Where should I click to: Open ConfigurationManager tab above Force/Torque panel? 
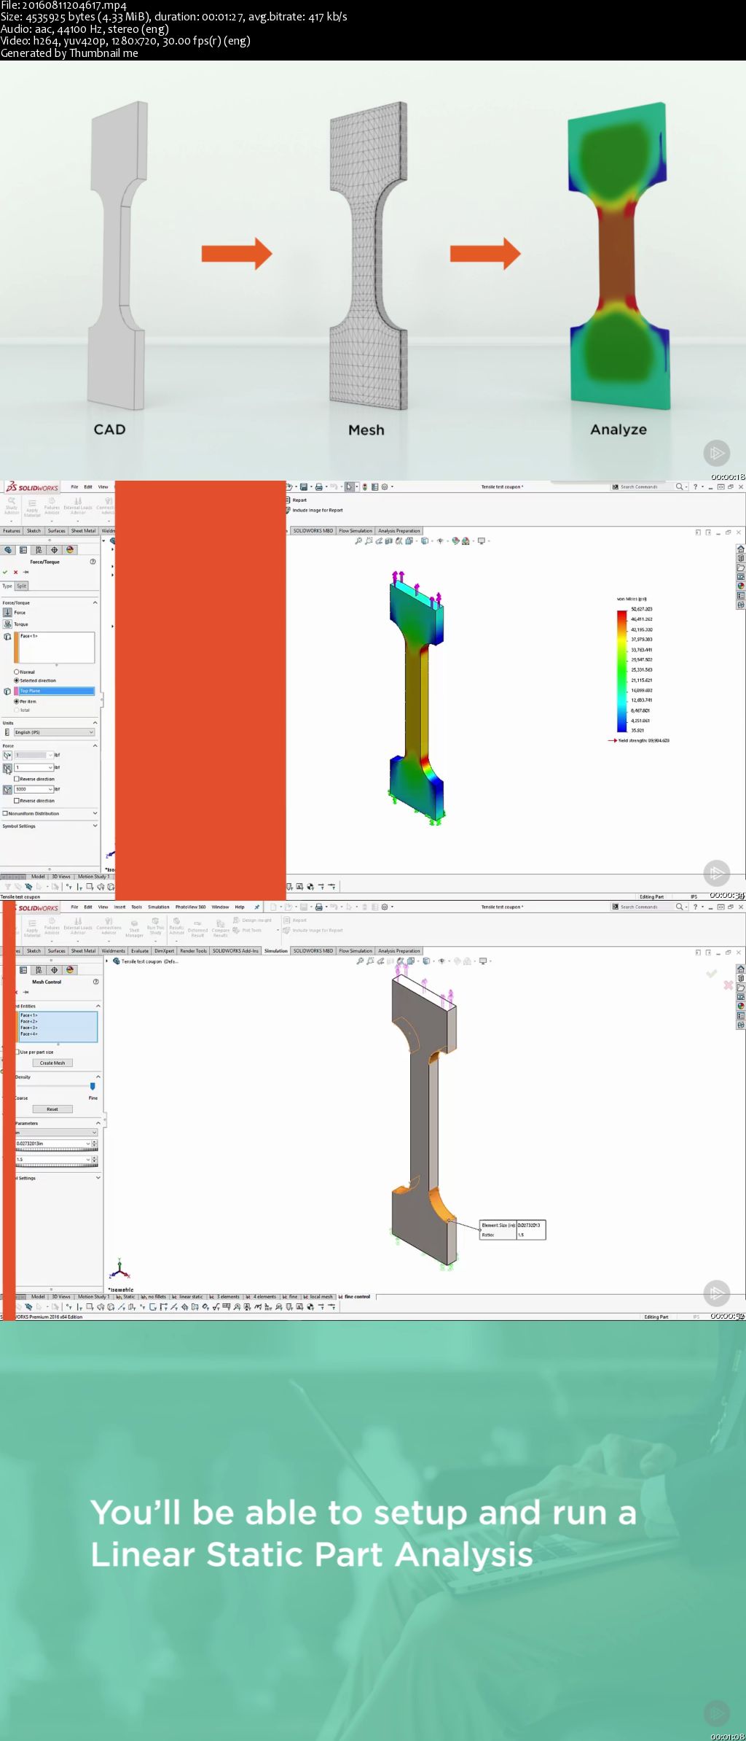tap(39, 550)
